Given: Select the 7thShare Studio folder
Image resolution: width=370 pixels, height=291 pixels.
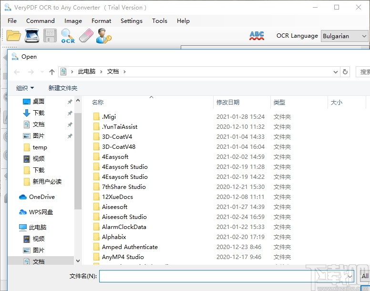Looking at the screenshot, I should [123, 187].
